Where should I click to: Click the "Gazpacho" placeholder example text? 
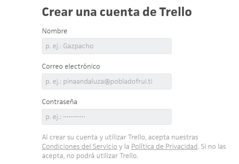(x=78, y=46)
